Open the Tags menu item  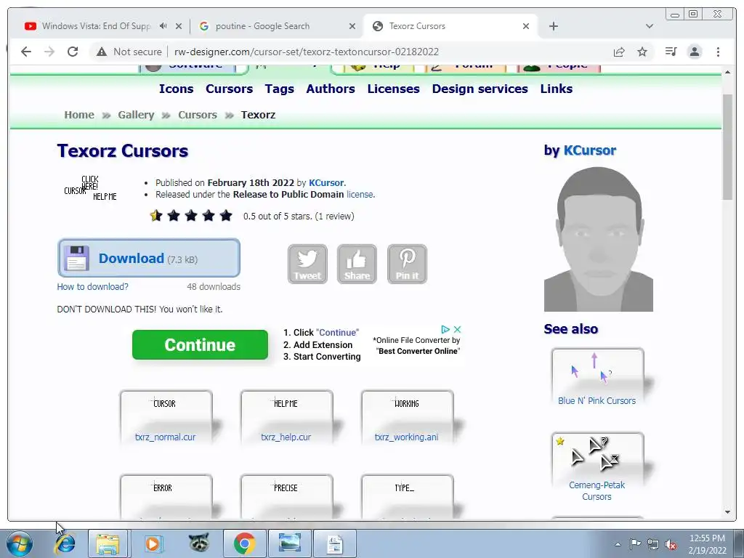click(x=280, y=89)
